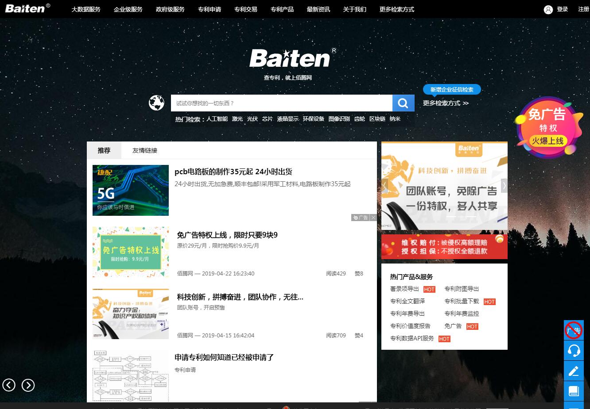This screenshot has height=409, width=590.
Task: Click the globe icon beside the search box
Action: pyautogui.click(x=156, y=103)
